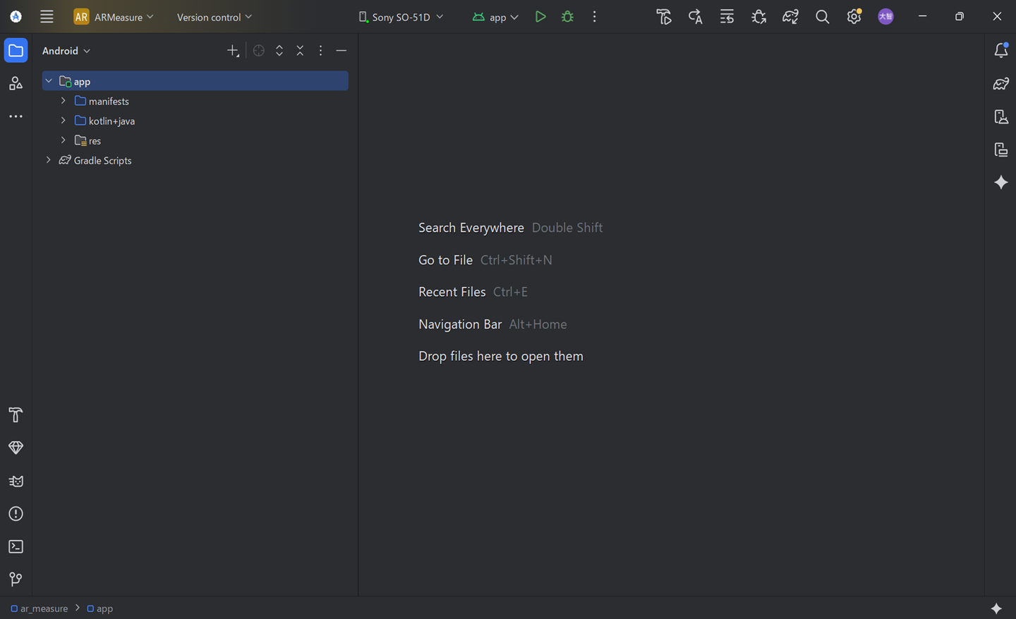Expand the Gradle Scripts node
Screen dimensions: 1016x619
tap(49, 161)
